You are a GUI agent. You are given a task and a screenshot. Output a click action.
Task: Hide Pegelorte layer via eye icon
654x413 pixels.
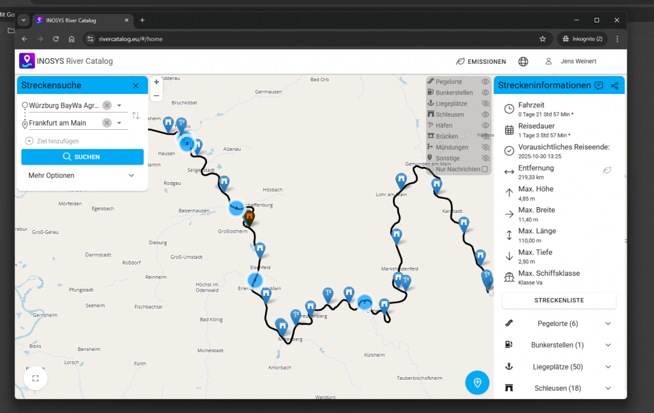(x=485, y=82)
